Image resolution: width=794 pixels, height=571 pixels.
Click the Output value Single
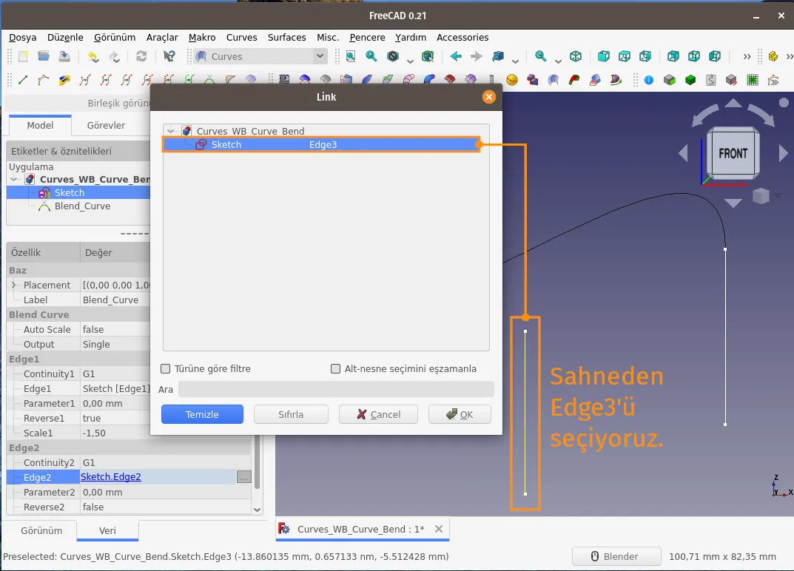pyautogui.click(x=96, y=344)
